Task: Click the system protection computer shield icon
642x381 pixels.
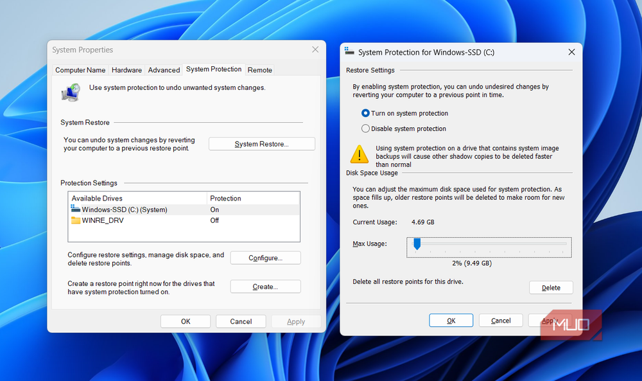Action: [x=71, y=92]
